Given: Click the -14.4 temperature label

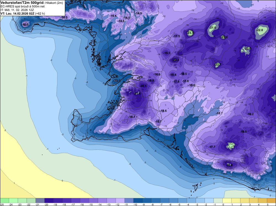Looking at the screenshot, I should pos(113,16).
